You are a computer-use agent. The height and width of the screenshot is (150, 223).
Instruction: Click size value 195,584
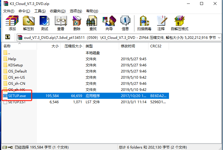(52, 96)
